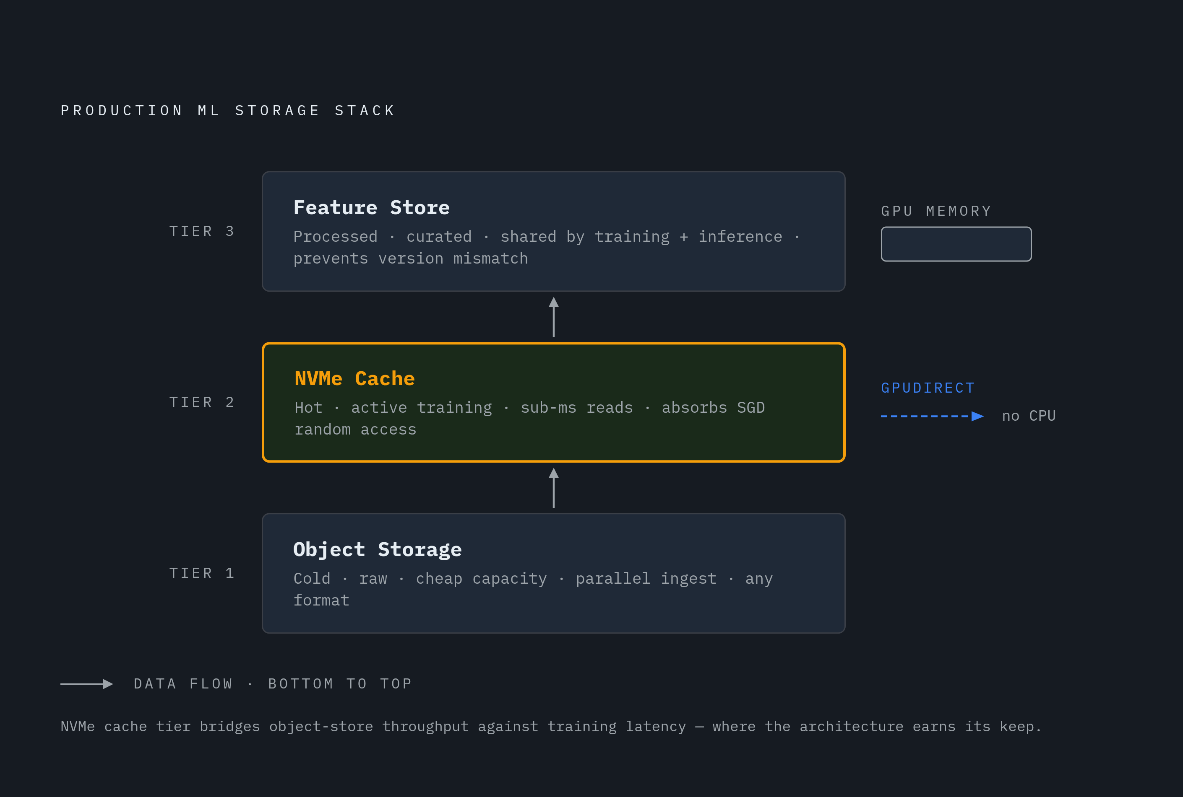Image resolution: width=1183 pixels, height=797 pixels.
Task: Click the 'Feature Store' heading
Action: 371,207
